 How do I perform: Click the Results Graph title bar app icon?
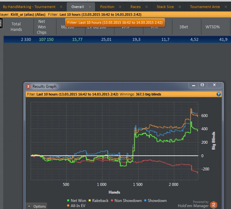[28, 86]
